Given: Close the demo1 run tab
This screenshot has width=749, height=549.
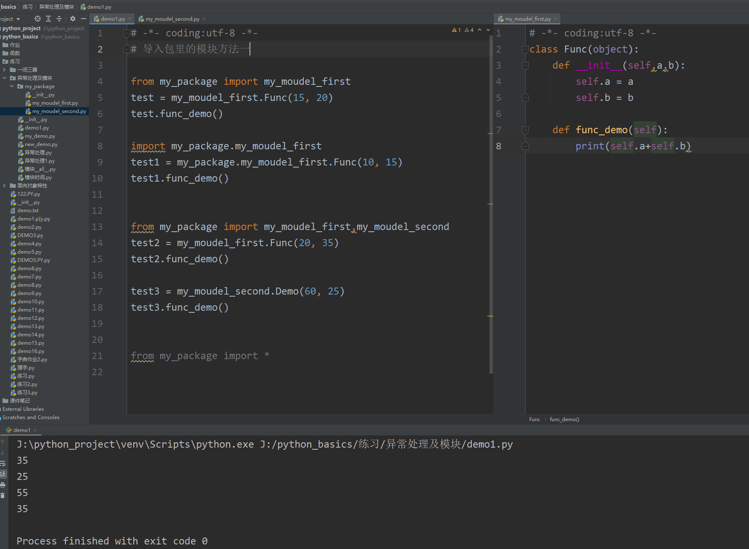Looking at the screenshot, I should 35,430.
